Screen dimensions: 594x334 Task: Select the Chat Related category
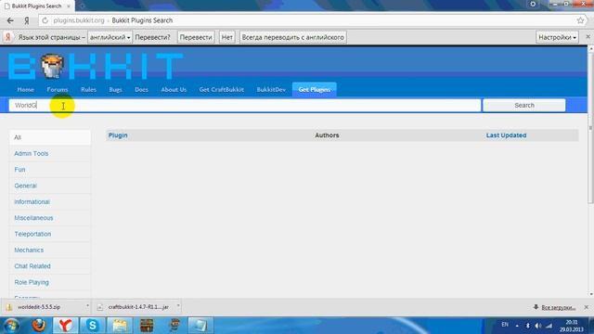50,266
